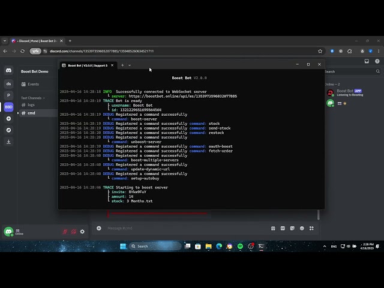Open the Discover servers compass icon
This screenshot has width=384, height=288.
(8, 130)
